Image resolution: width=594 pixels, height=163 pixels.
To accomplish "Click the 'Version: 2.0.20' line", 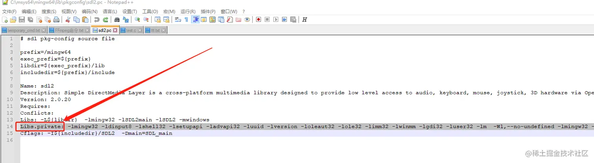I will (46, 99).
